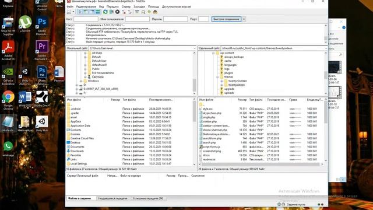Toggle synchronized browsing icon
This screenshot has width=373, height=210.
[149, 12]
